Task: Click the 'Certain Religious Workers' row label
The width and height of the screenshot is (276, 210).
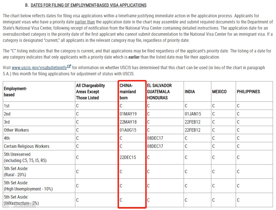Action: point(27,146)
